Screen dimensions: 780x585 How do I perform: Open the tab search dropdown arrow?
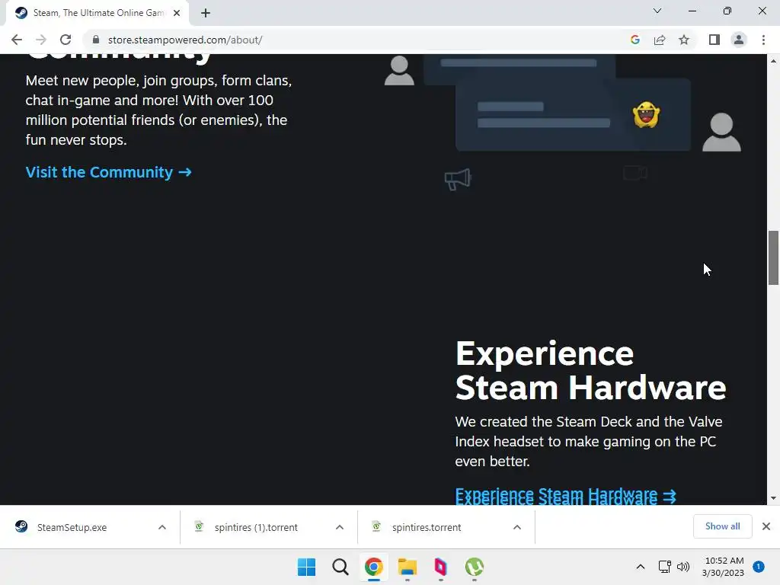(x=657, y=11)
